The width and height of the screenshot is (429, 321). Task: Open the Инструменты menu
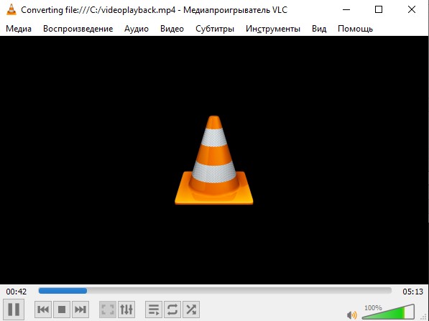pyautogui.click(x=273, y=29)
